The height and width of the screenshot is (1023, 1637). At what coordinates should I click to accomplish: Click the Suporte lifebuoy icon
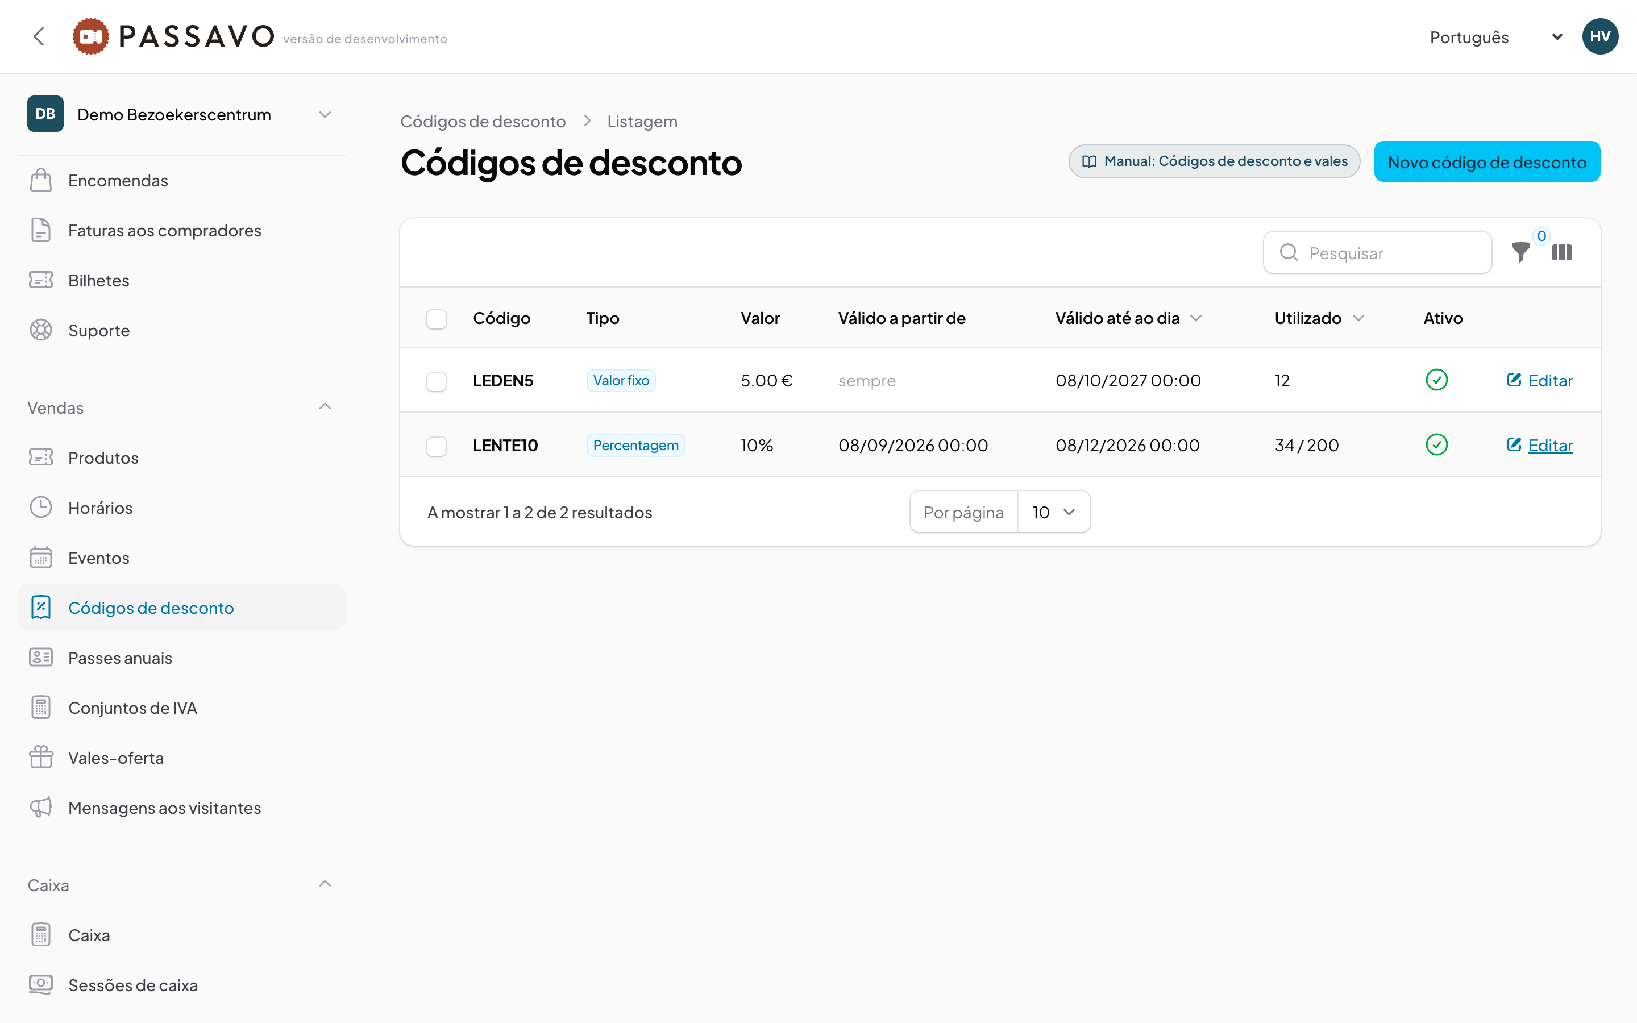[x=40, y=330]
